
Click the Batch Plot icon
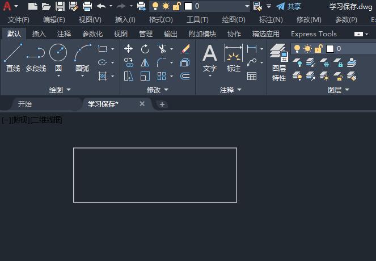[142, 6]
